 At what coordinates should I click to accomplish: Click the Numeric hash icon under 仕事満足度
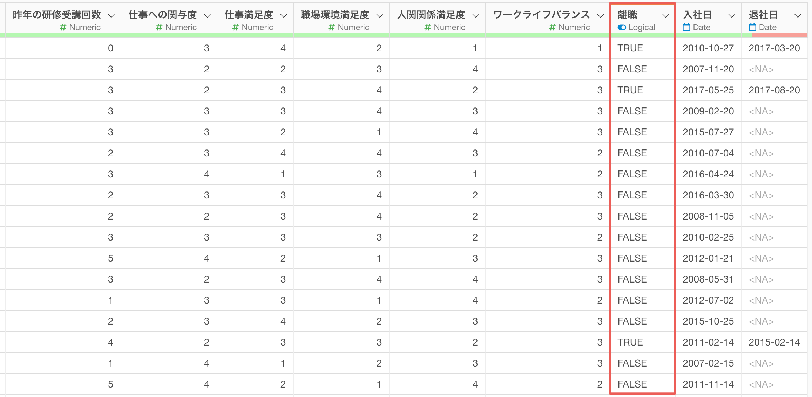pos(236,27)
